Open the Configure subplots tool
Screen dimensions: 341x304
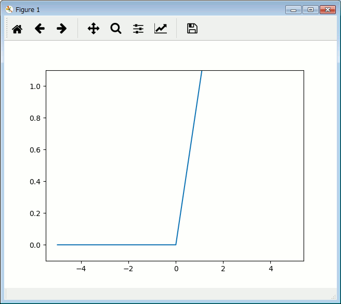(x=138, y=29)
